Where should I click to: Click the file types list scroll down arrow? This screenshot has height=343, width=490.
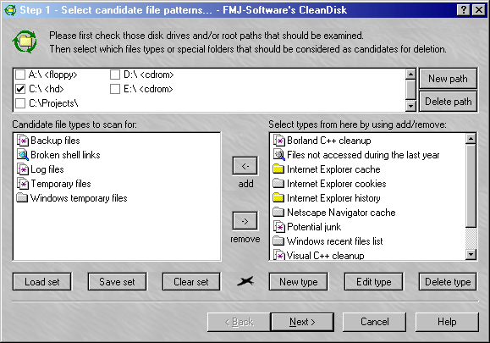coord(471,254)
